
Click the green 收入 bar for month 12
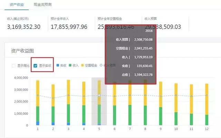[206, 120]
